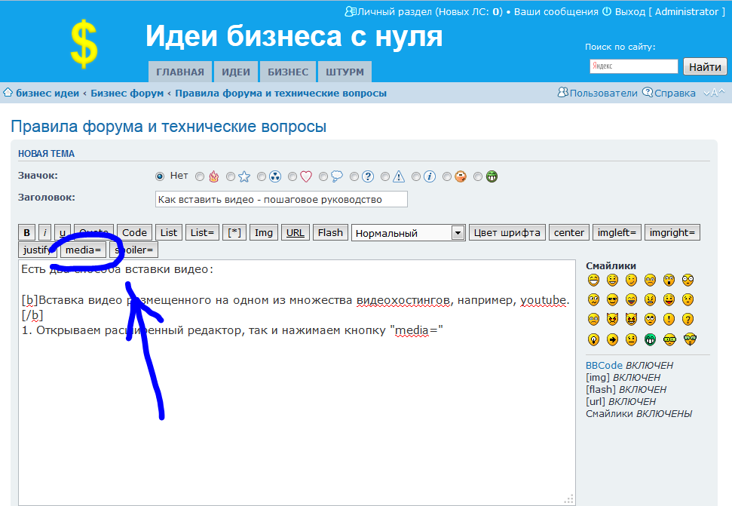Insert the light bulb idea smiley

point(594,339)
